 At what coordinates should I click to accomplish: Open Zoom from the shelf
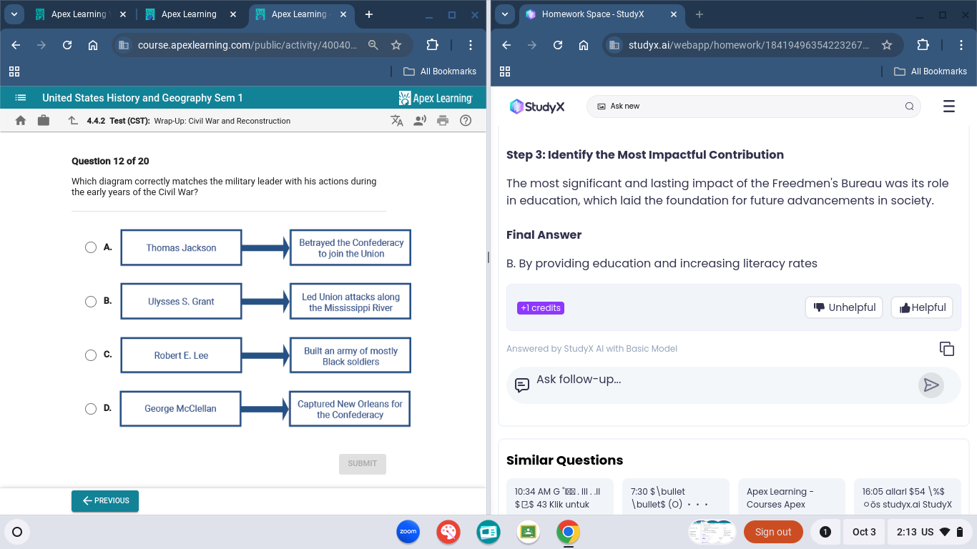click(408, 532)
